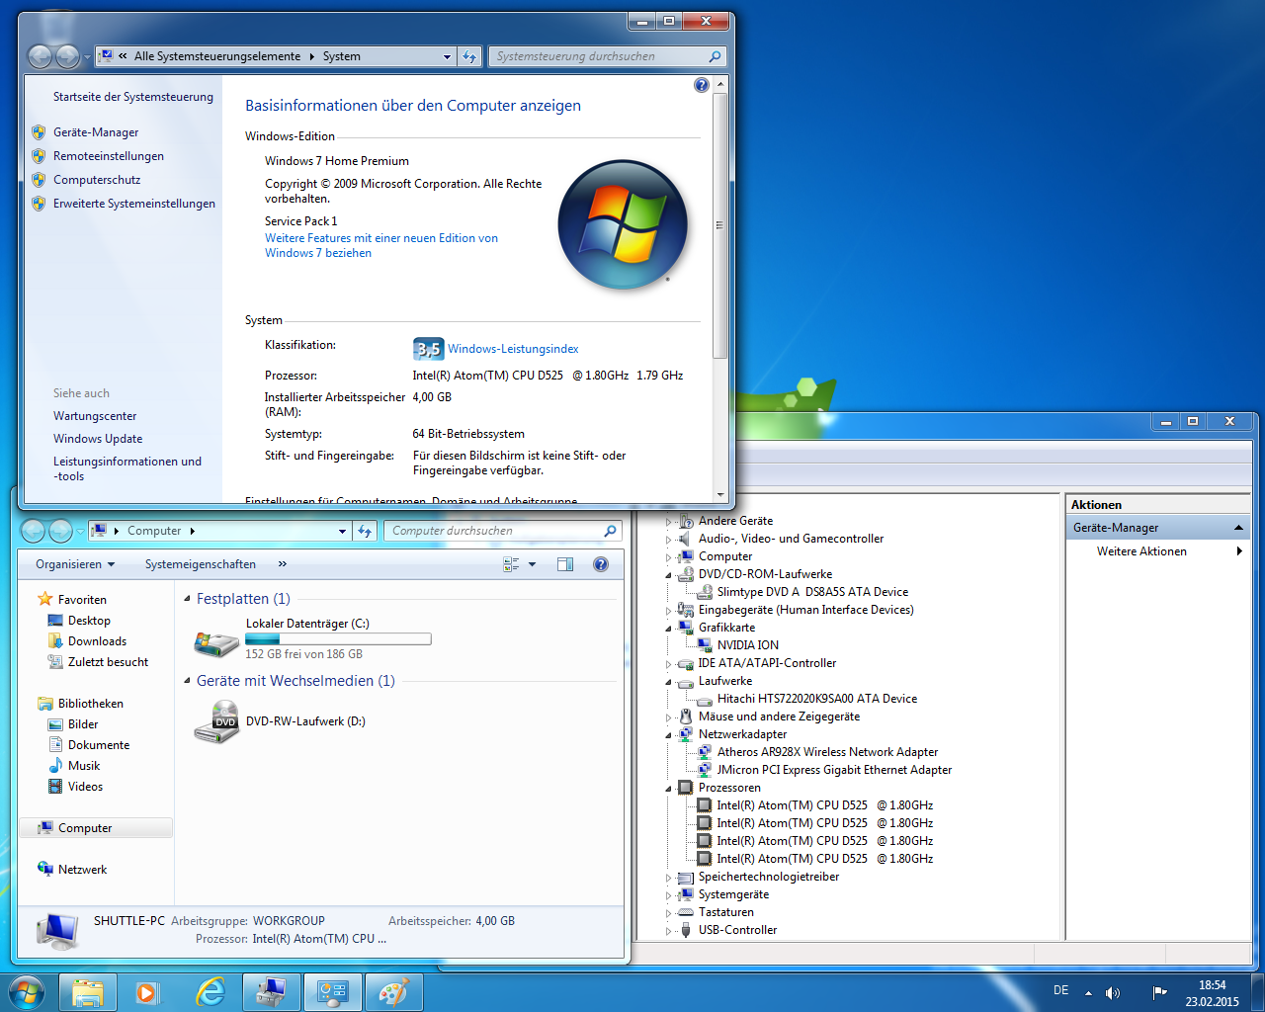This screenshot has height=1012, width=1265.
Task: Show hidden tray icons arrow
Action: pos(1088,992)
